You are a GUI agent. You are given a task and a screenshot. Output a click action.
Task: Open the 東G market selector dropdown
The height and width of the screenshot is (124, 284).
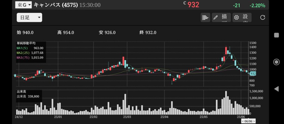(x=23, y=5)
